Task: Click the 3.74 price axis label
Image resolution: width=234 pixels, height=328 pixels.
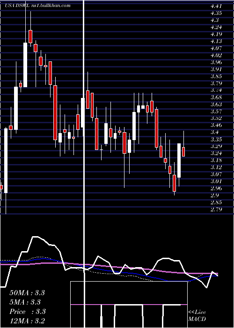Action: [x=216, y=90]
